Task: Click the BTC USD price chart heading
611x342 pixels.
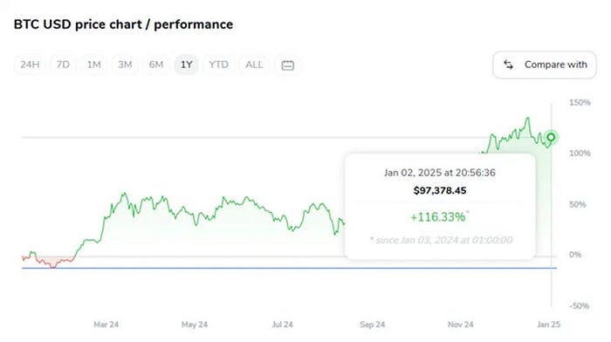Action: click(x=123, y=24)
